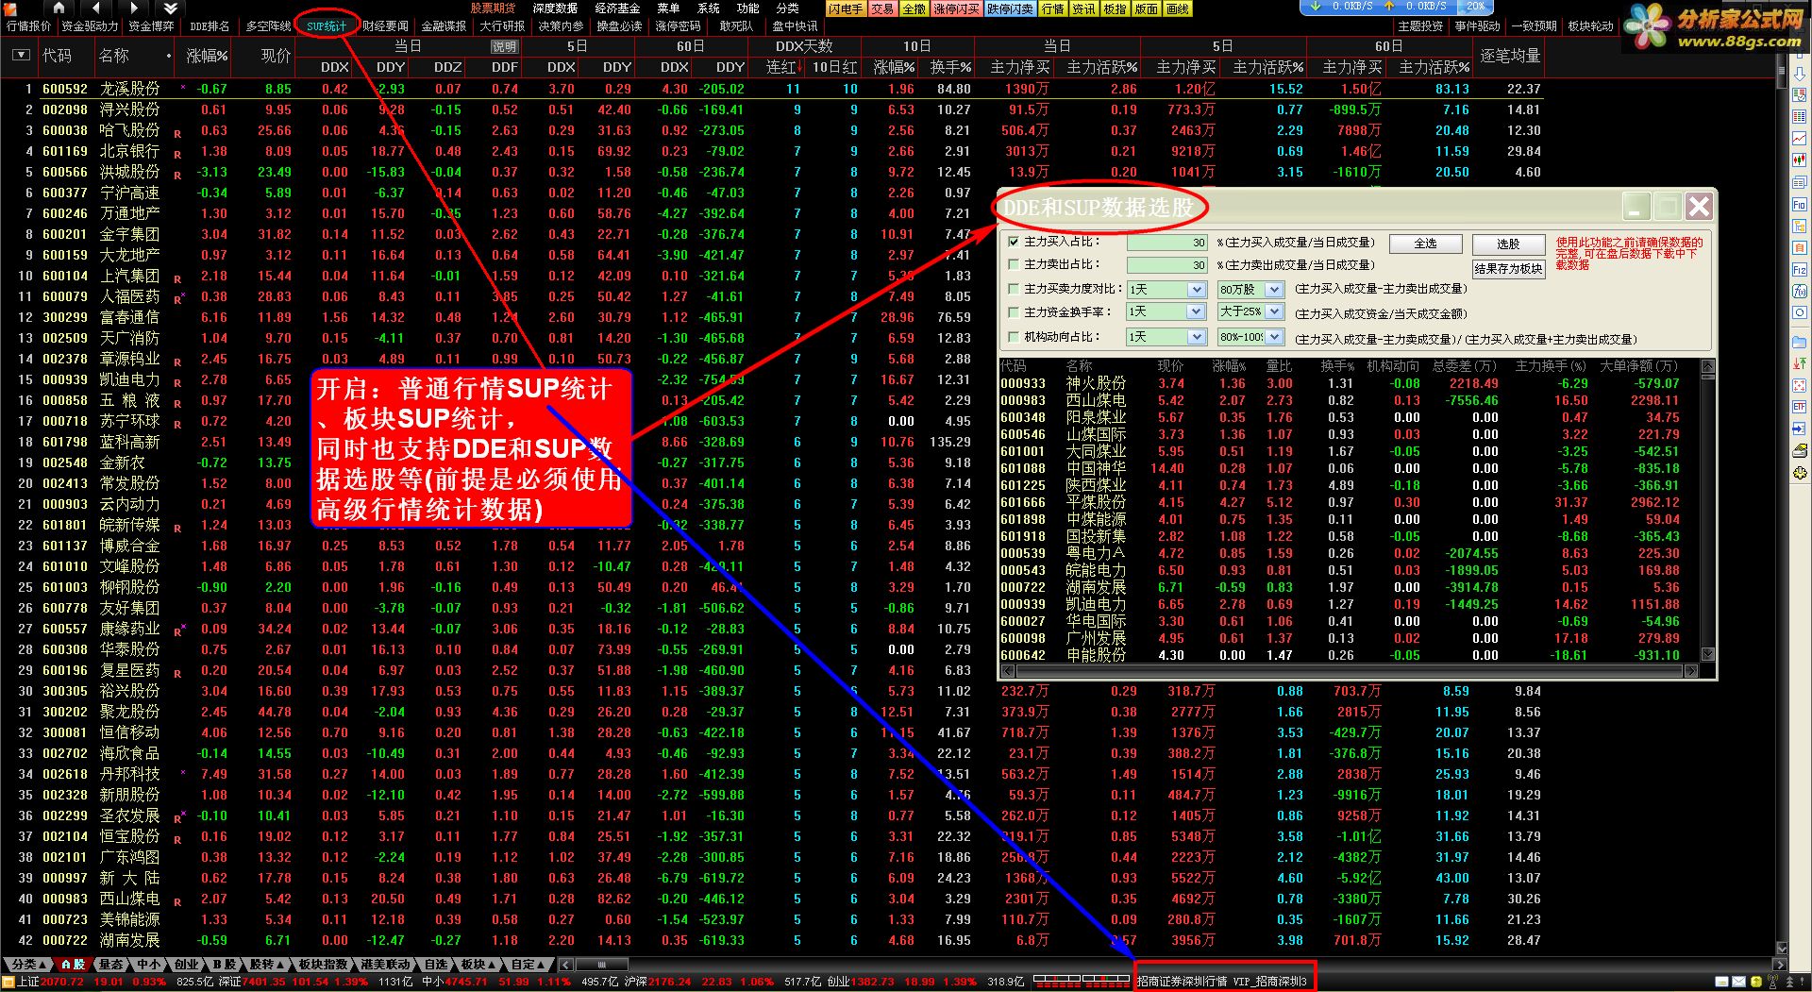1812x992 pixels.
Task: Switch to the SUP统计 tab
Action: [x=327, y=26]
